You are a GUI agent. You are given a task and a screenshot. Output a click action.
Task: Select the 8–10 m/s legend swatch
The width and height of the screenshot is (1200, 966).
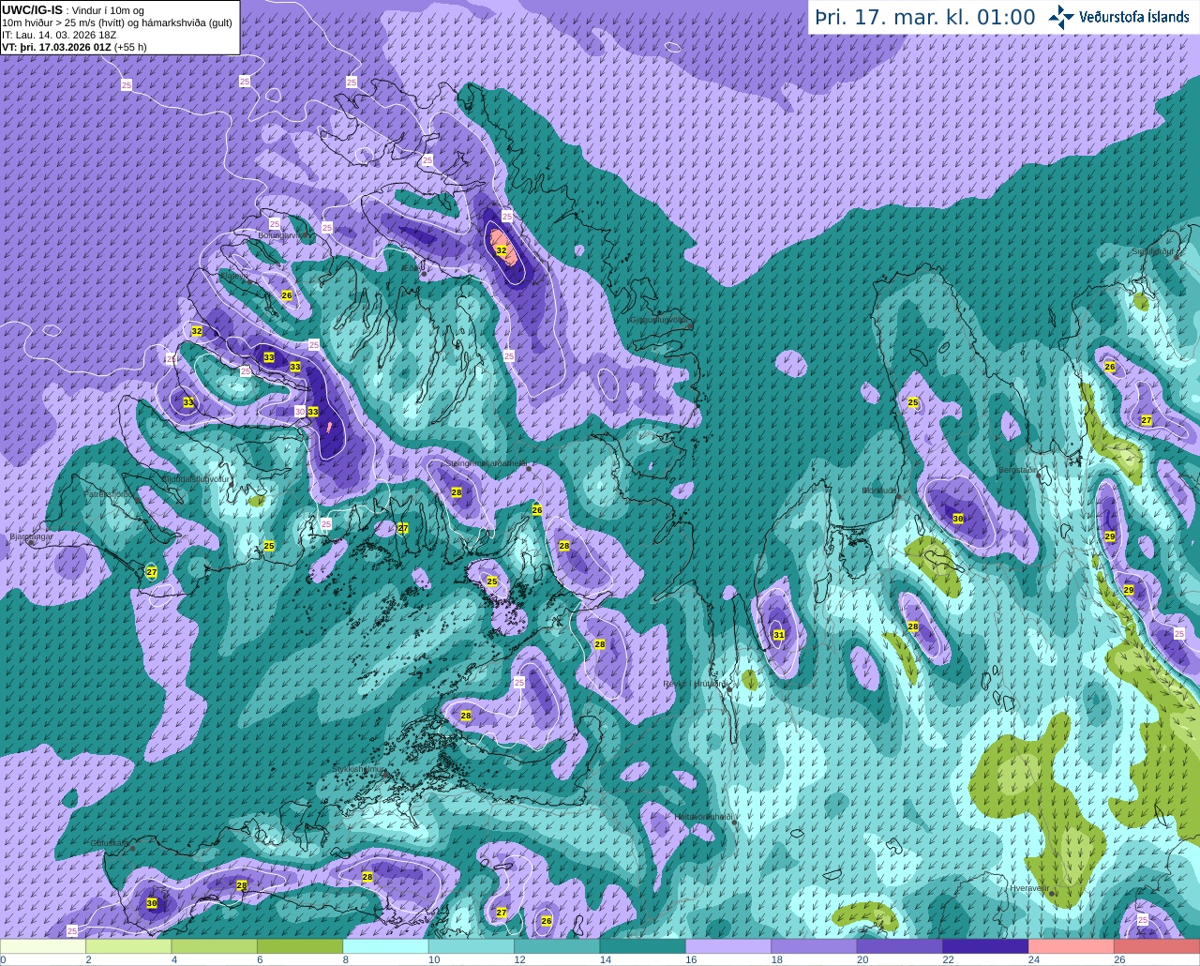pos(386,946)
